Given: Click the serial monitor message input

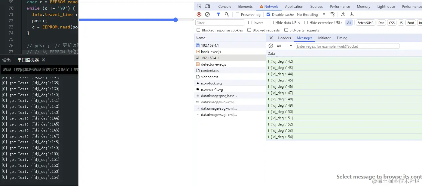Looking at the screenshot, I should tap(40, 69).
